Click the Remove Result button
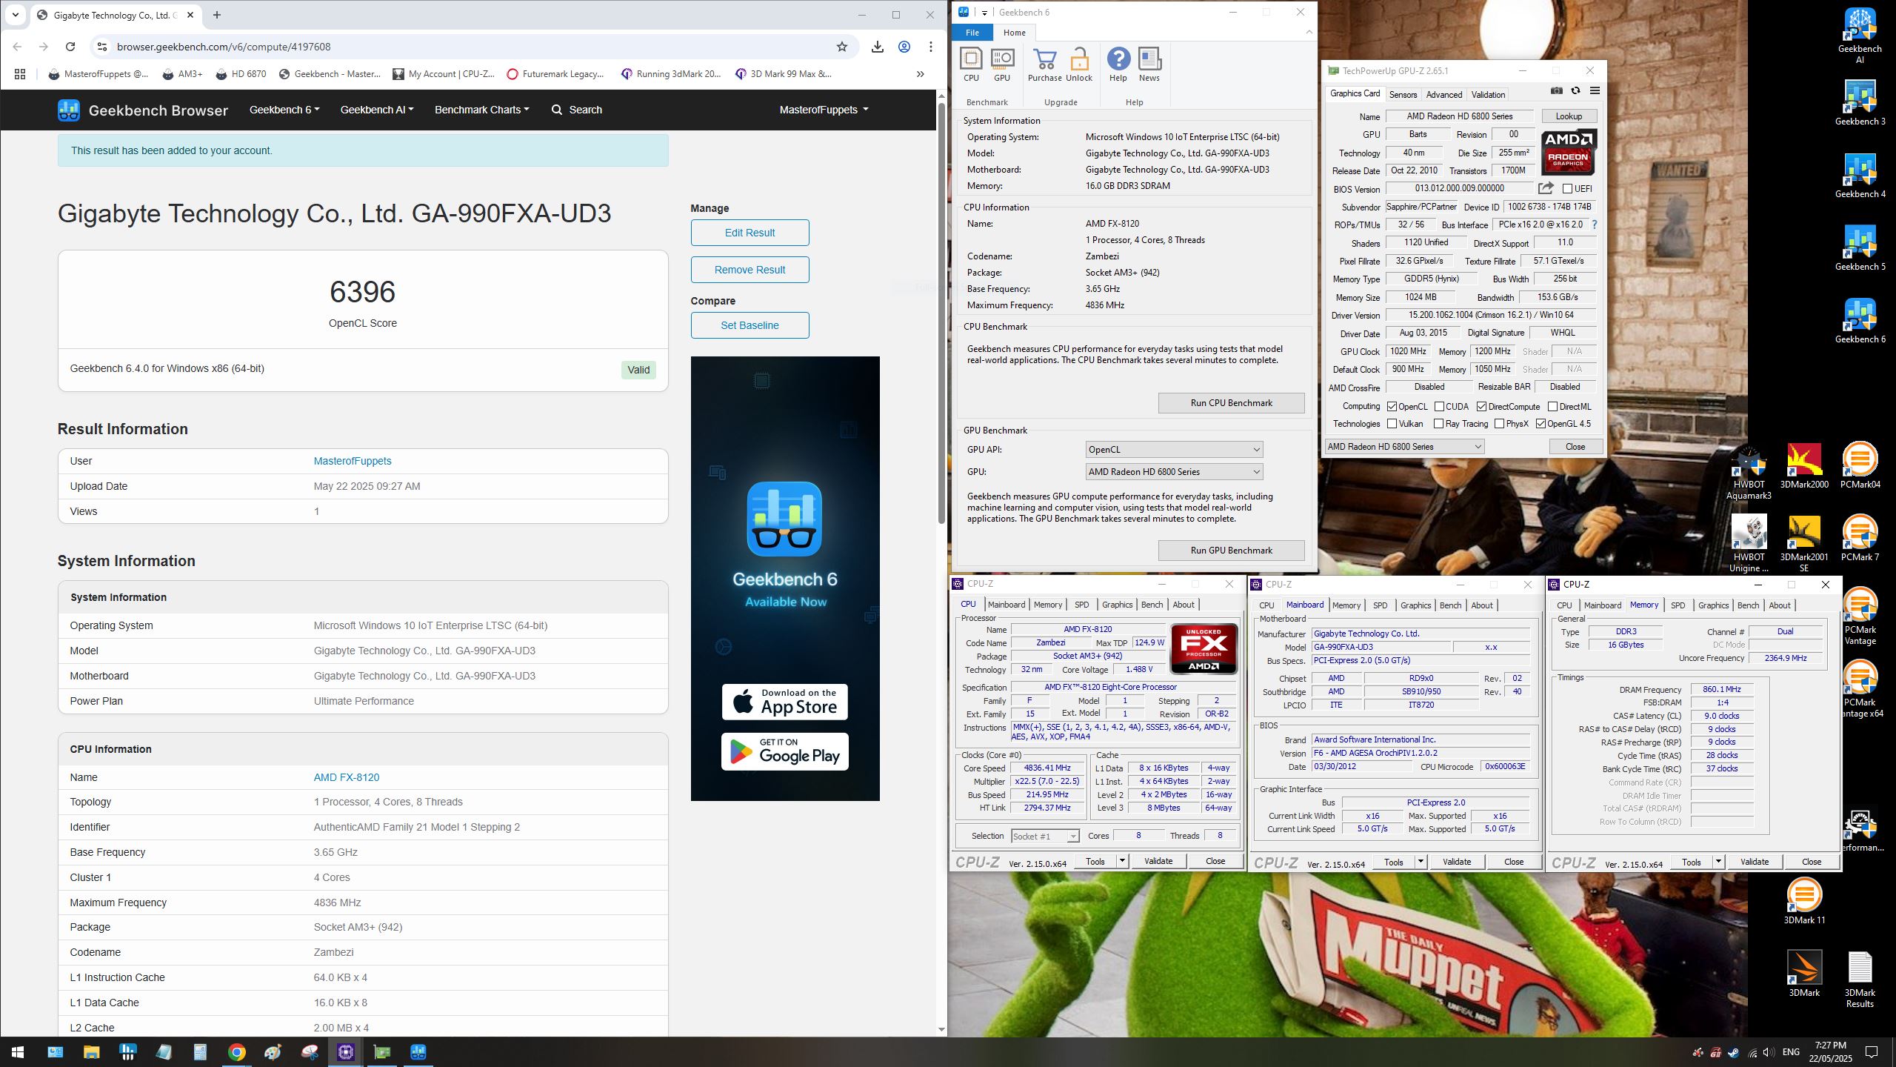The width and height of the screenshot is (1896, 1067). 750,270
